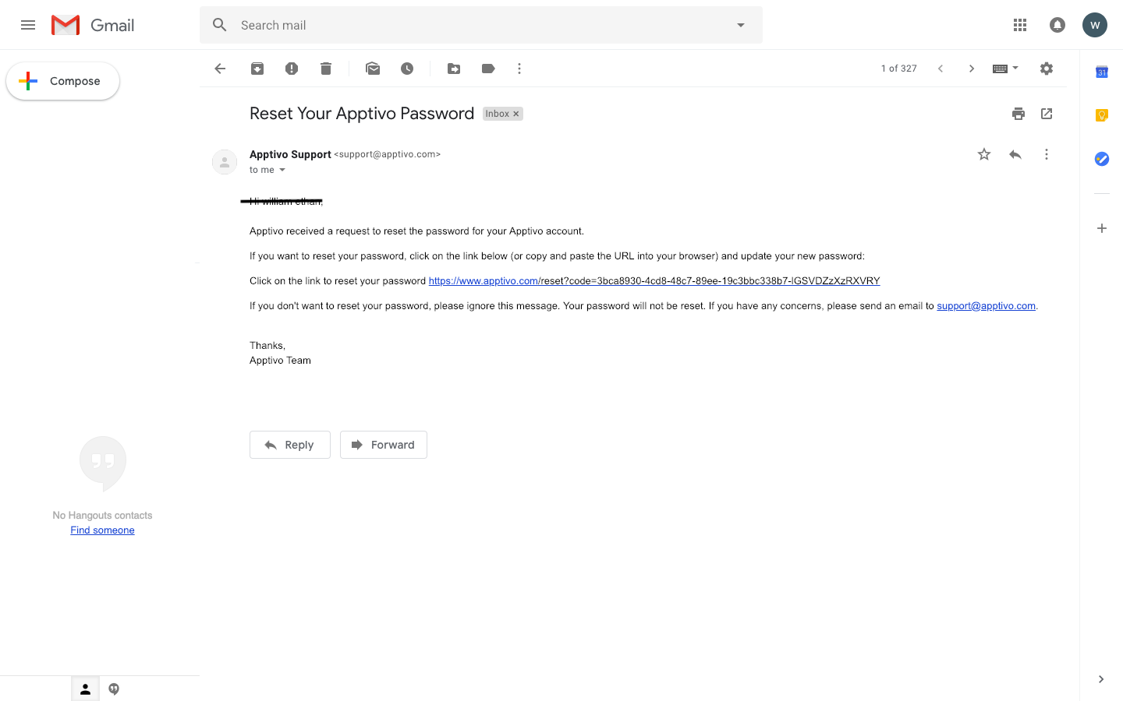This screenshot has height=701, width=1123.
Task: Go back to Inbox arrow
Action: [220, 69]
